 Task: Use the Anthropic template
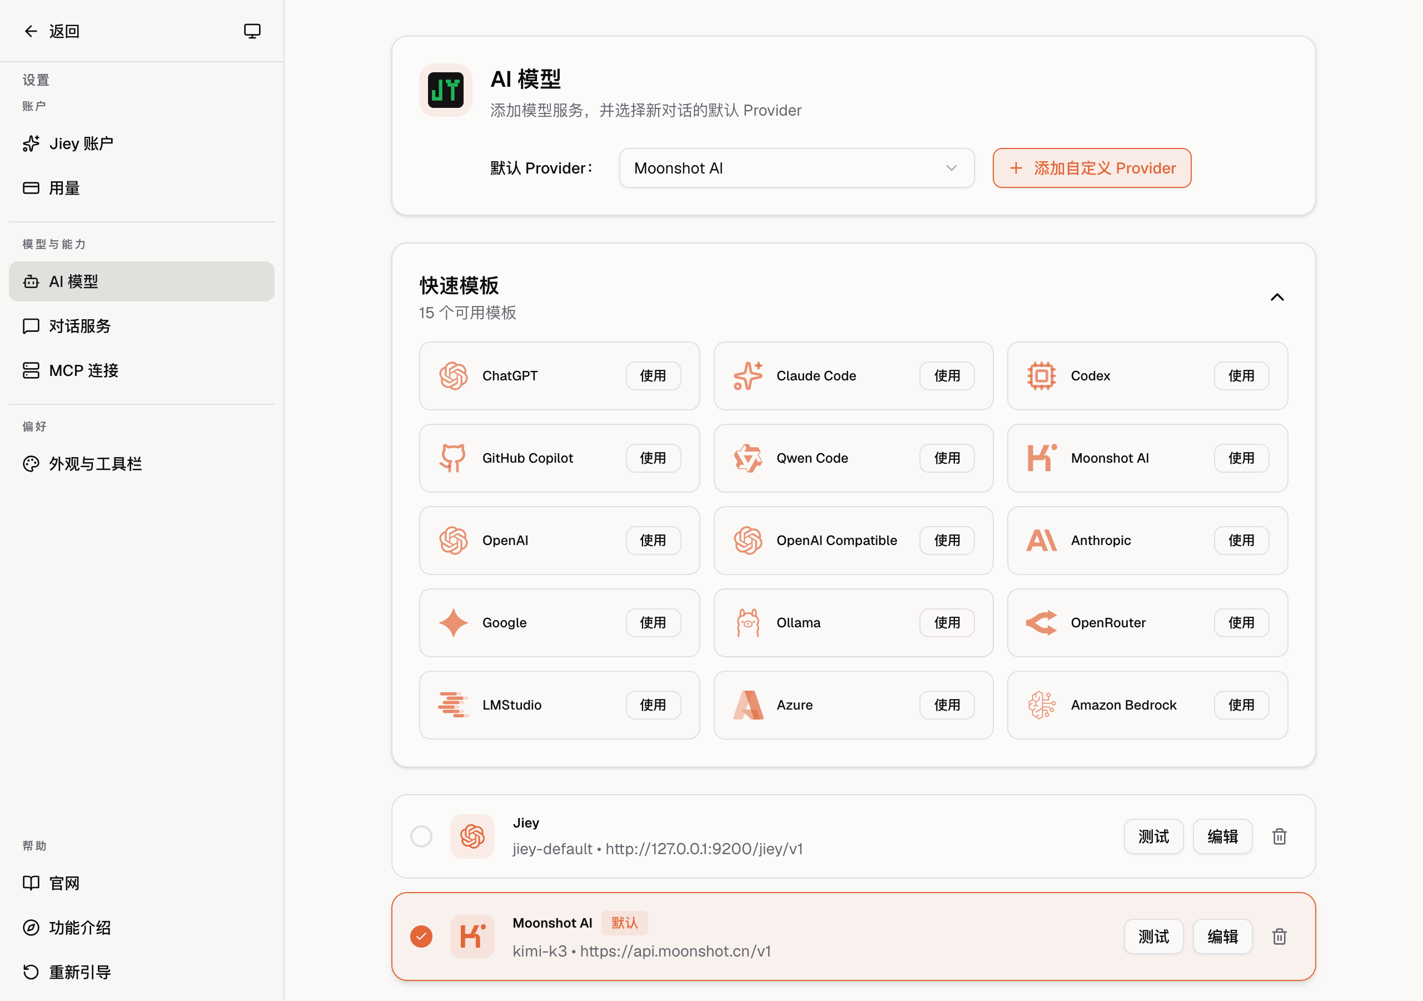(x=1241, y=541)
